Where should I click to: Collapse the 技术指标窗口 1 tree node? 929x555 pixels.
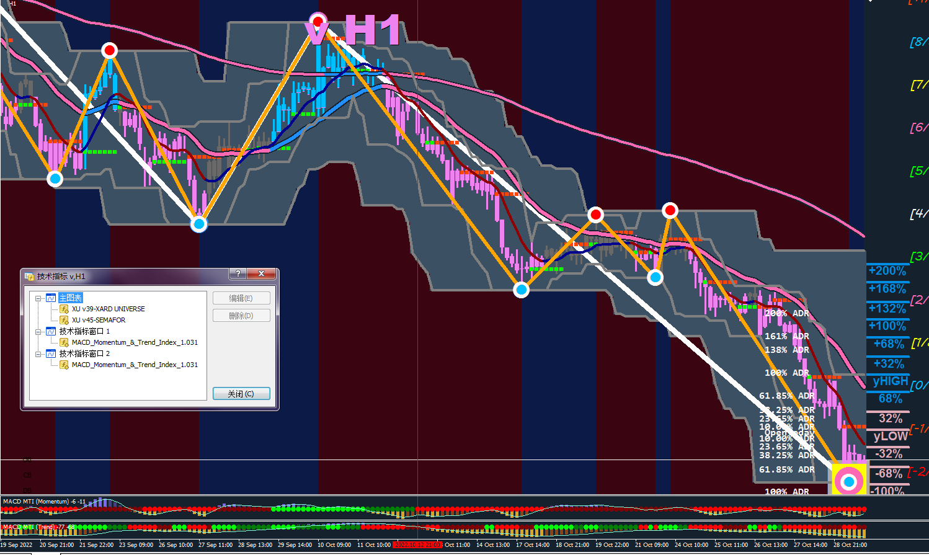(38, 332)
